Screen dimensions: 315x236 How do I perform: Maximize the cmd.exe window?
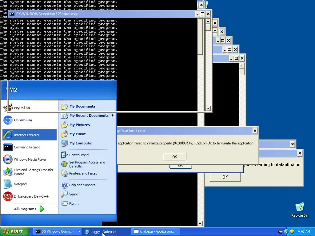202,14
